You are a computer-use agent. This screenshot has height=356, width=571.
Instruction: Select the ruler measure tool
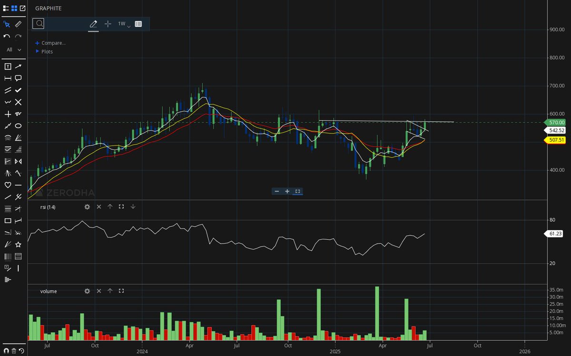tap(18, 24)
